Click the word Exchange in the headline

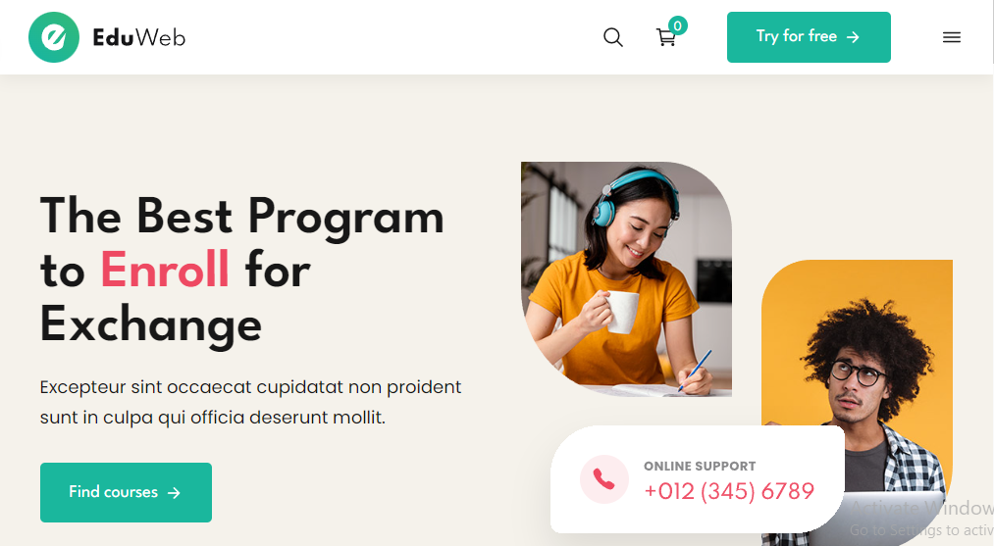click(151, 324)
